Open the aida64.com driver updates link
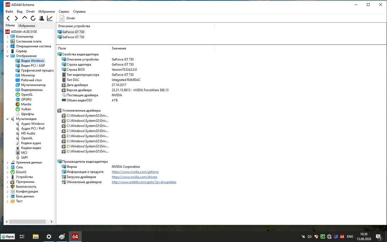 coord(144,182)
